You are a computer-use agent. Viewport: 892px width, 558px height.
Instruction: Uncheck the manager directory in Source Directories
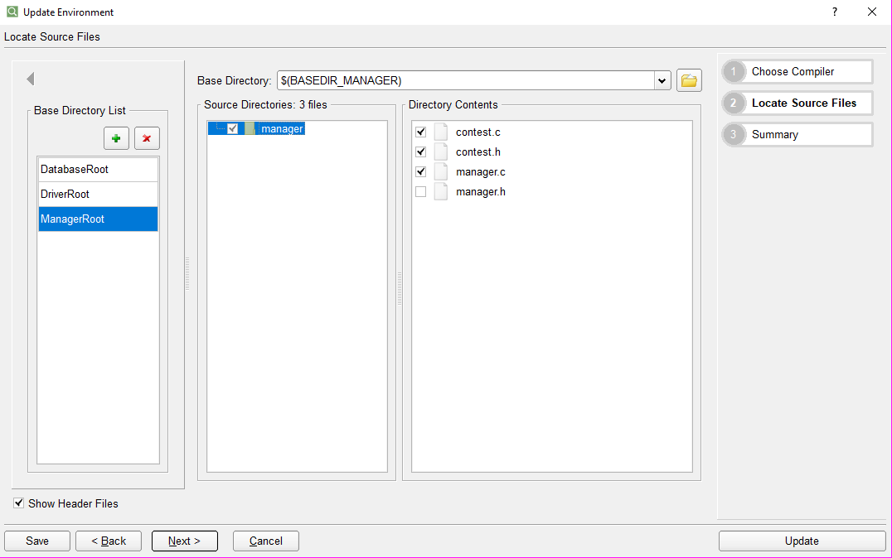click(x=231, y=128)
